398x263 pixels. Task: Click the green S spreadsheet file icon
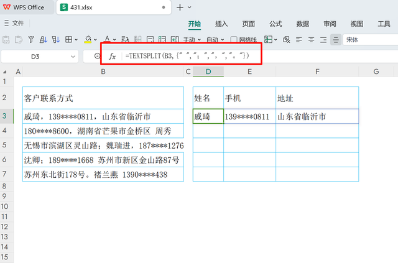click(x=63, y=7)
